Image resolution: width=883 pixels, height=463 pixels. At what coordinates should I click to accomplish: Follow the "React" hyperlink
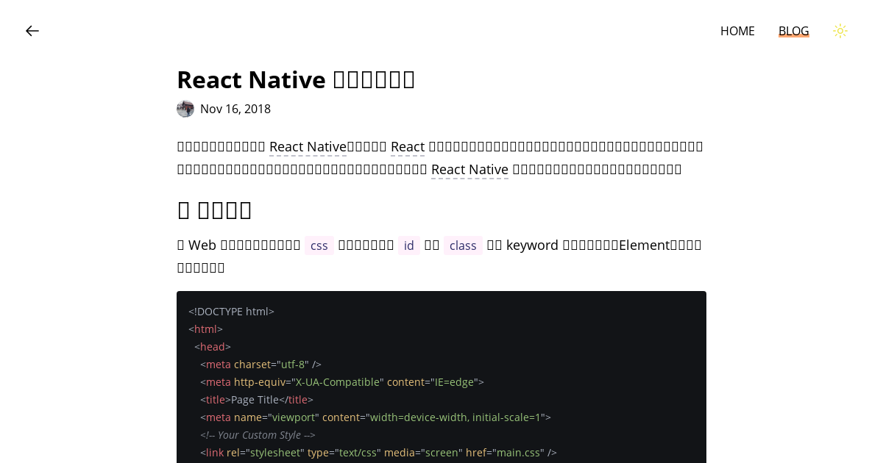408,146
